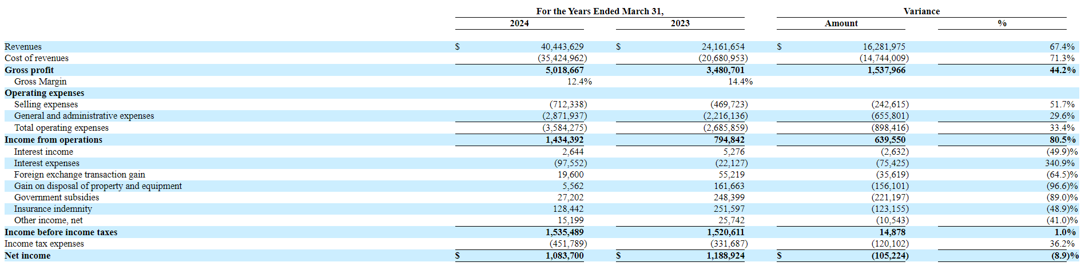Select the 2024 revenues value 40,443,629

coord(562,47)
